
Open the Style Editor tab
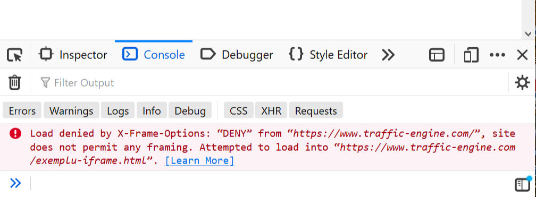point(328,55)
